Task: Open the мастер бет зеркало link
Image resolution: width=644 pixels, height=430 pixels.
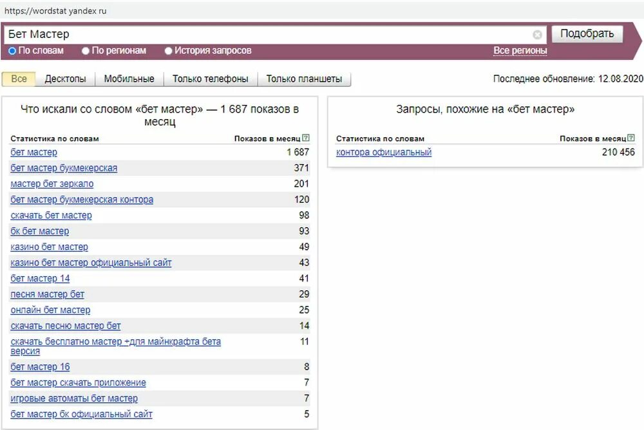Action: click(x=52, y=184)
